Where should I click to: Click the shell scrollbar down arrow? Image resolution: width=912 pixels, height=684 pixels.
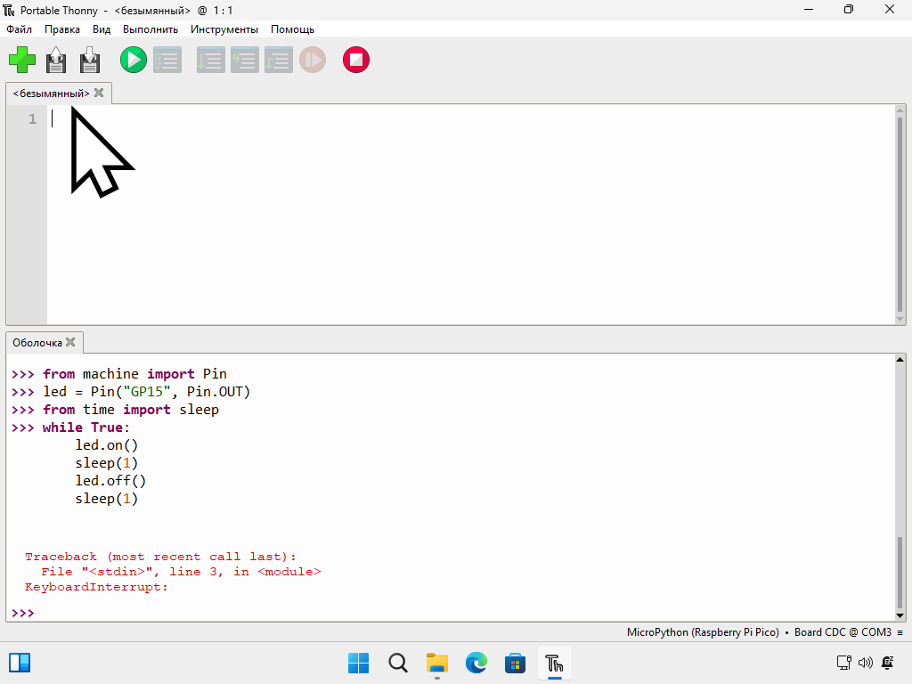click(900, 615)
